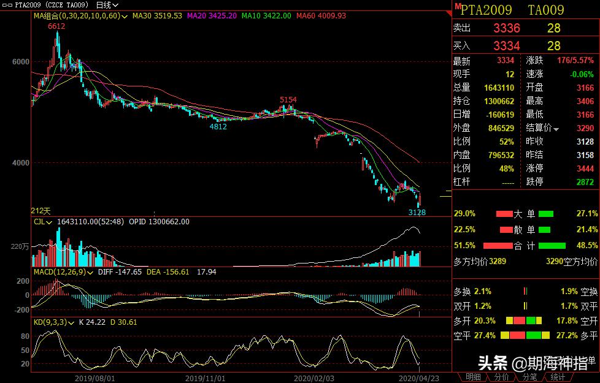Click the 2020/04/23 date axis label
Viewport: 600px width, 383px height.
point(418,379)
